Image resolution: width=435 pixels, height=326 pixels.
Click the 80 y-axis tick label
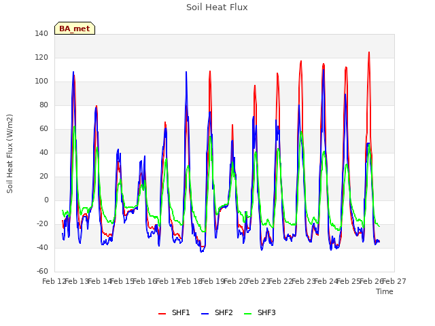[x=43, y=105]
